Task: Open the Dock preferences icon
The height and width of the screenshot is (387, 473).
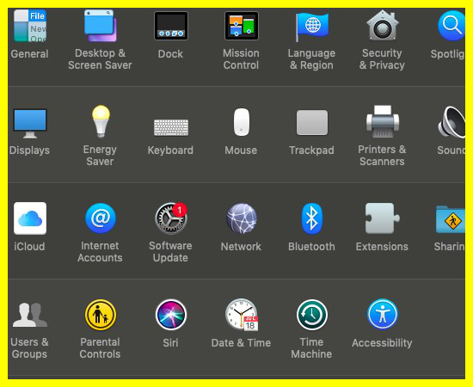Action: (x=171, y=26)
